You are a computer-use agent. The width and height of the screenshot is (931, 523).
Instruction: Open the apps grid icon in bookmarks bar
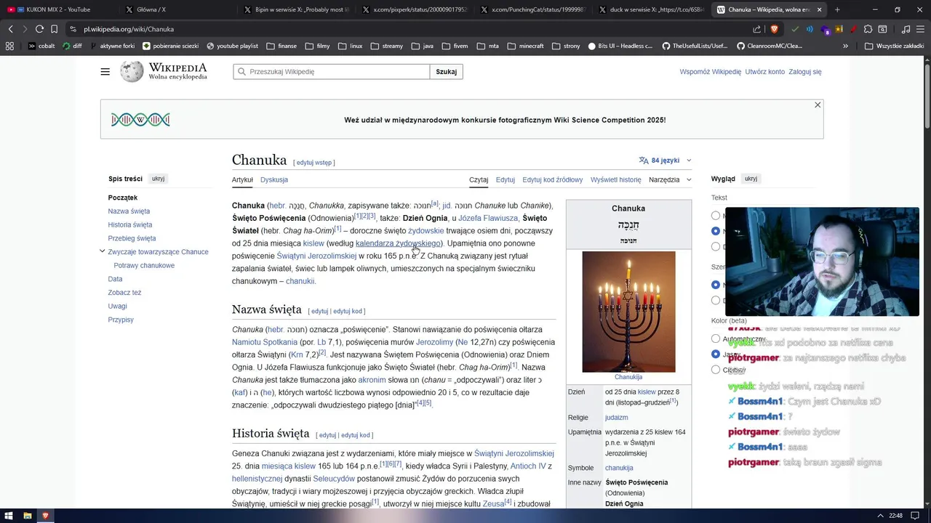(x=9, y=46)
